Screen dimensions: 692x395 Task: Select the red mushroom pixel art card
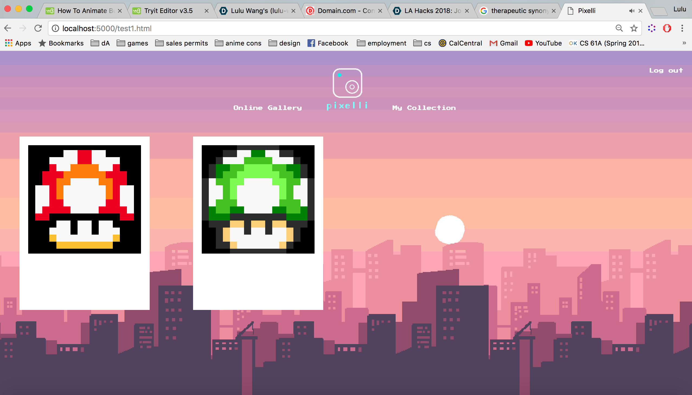click(x=84, y=199)
